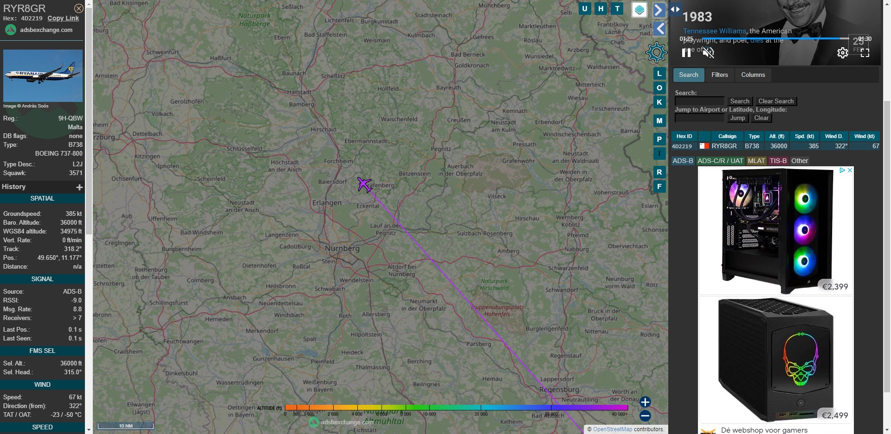Unmute the video player audio

pyautogui.click(x=708, y=53)
